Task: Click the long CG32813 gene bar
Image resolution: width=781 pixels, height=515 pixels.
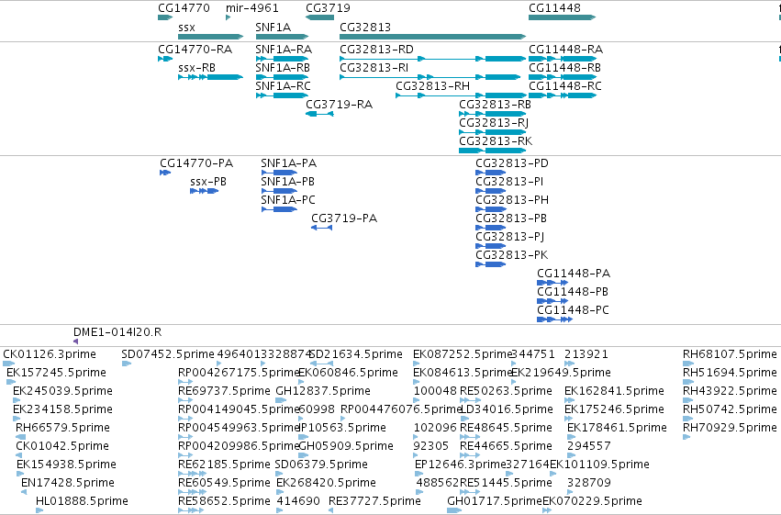Action: (433, 37)
